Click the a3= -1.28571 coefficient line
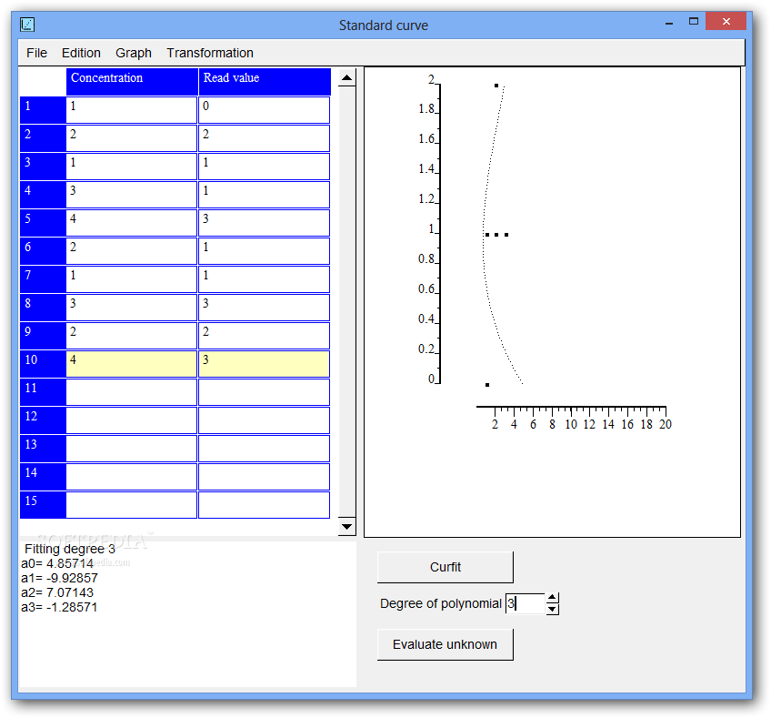 point(59,607)
